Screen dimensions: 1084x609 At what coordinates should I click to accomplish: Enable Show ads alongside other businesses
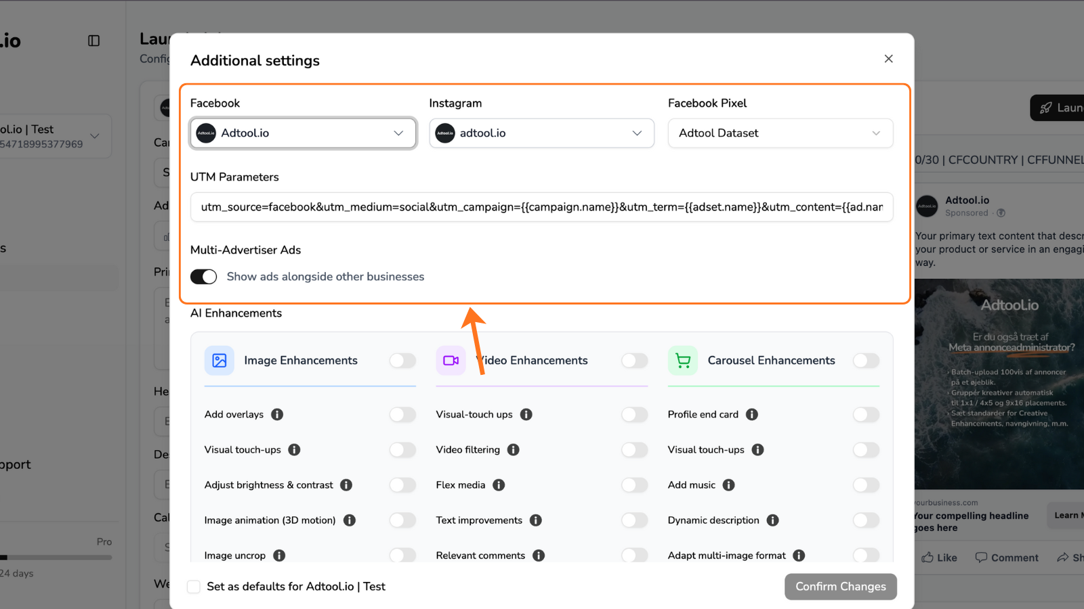coord(203,276)
